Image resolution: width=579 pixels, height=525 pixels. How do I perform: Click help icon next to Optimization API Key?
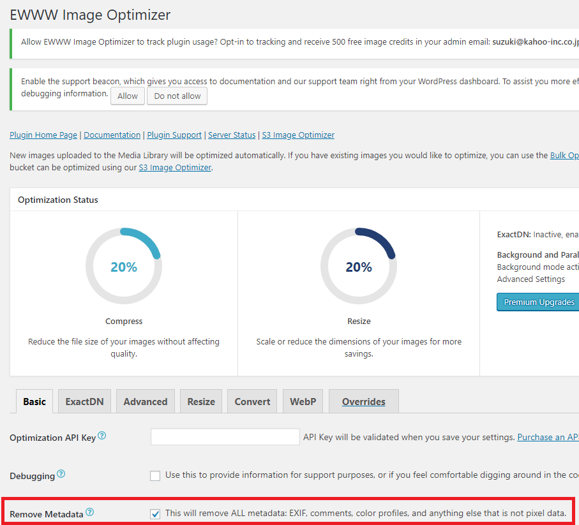tap(102, 436)
